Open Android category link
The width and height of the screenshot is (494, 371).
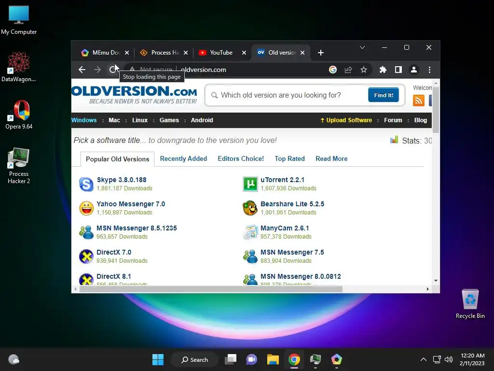tap(202, 120)
